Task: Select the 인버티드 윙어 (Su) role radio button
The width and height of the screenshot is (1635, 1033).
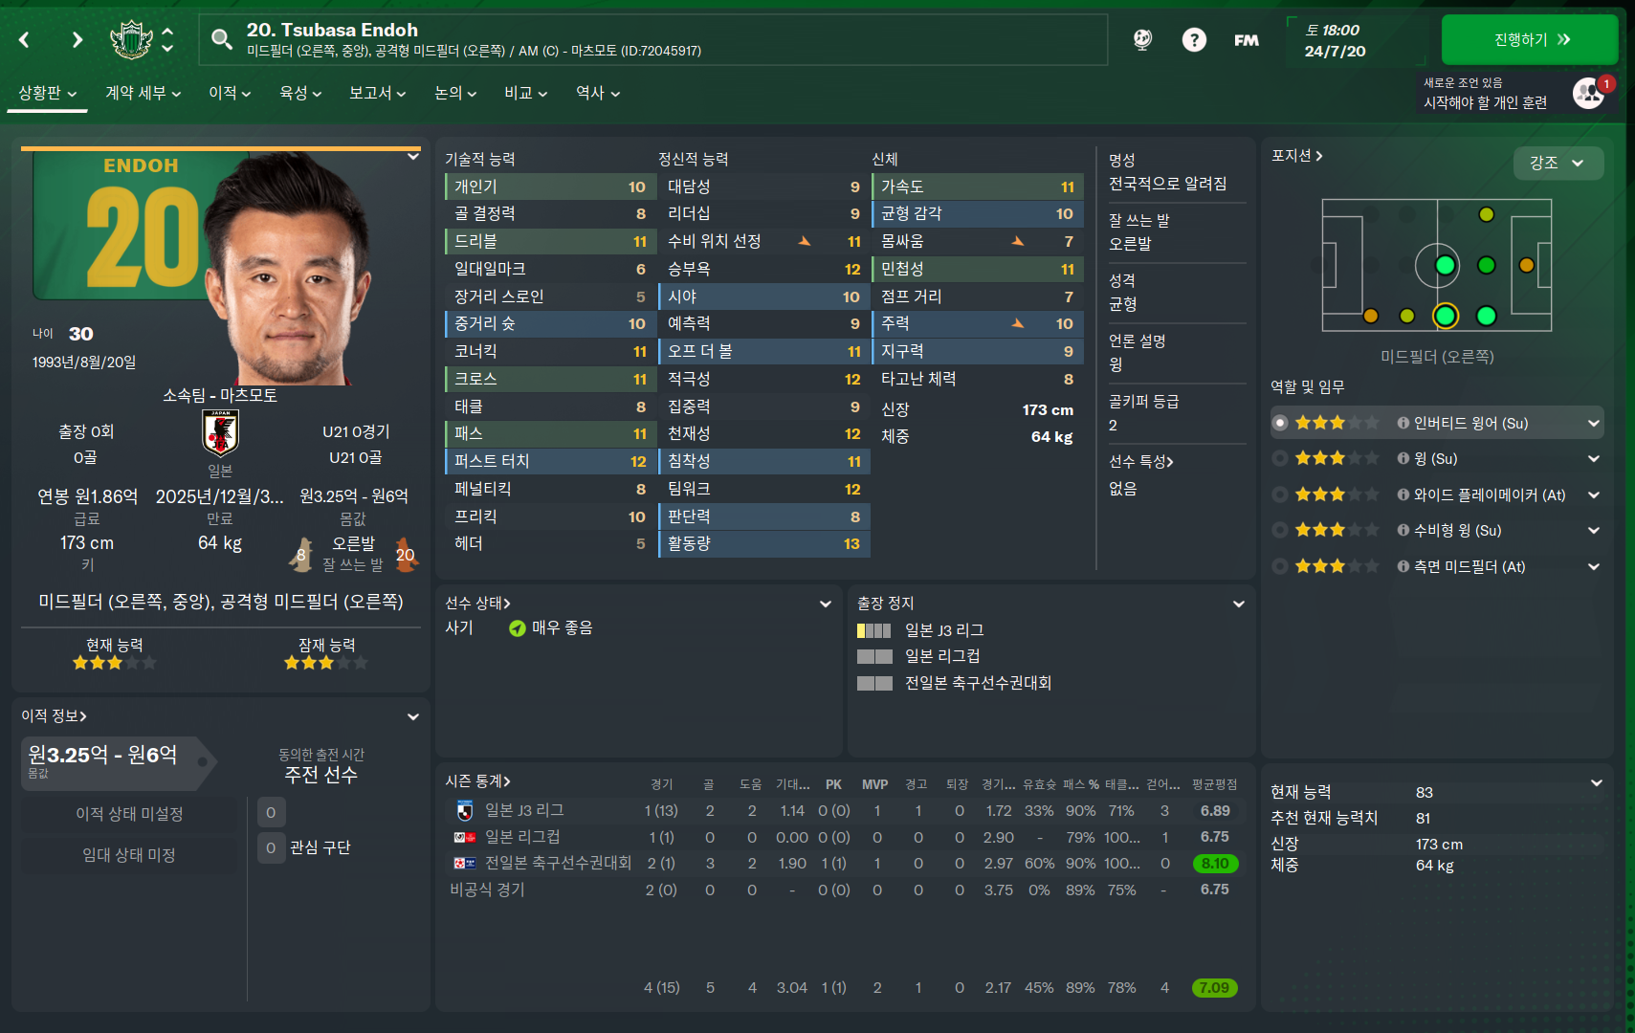Action: (1280, 423)
